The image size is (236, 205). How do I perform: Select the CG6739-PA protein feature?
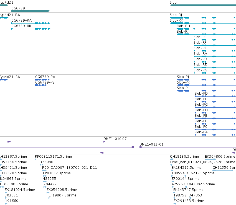point(42,80)
